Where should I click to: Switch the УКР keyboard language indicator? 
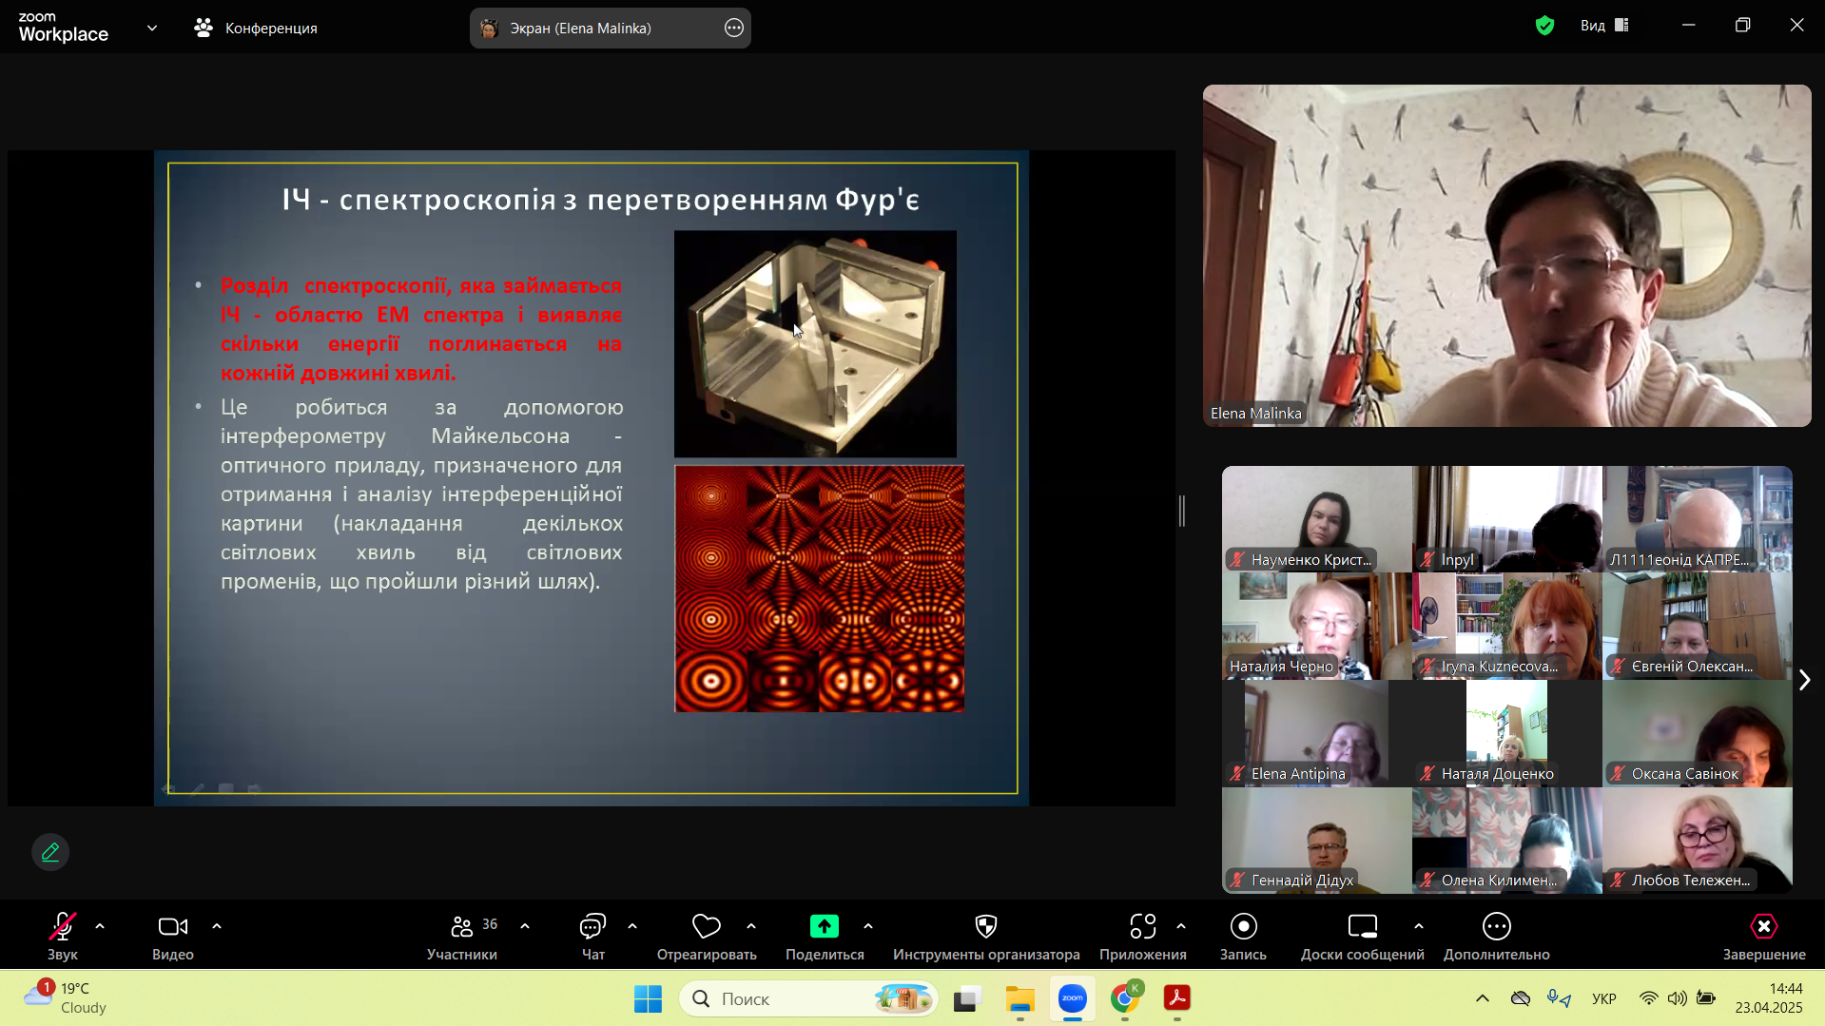pos(1604,998)
